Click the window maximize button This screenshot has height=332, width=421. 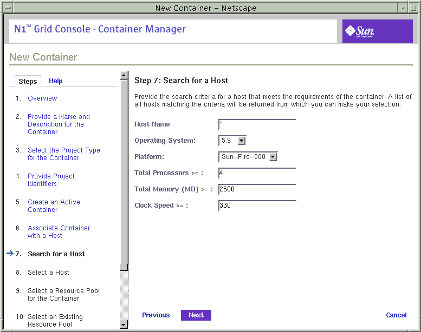click(413, 8)
